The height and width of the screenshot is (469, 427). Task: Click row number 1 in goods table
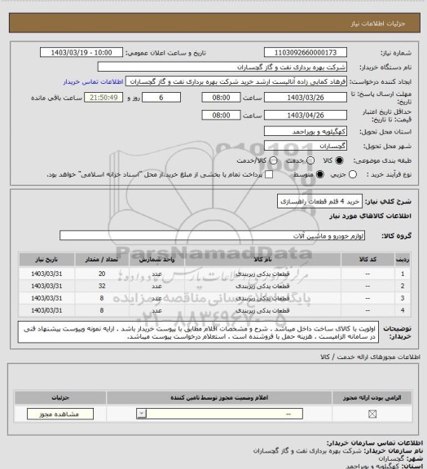403,274
